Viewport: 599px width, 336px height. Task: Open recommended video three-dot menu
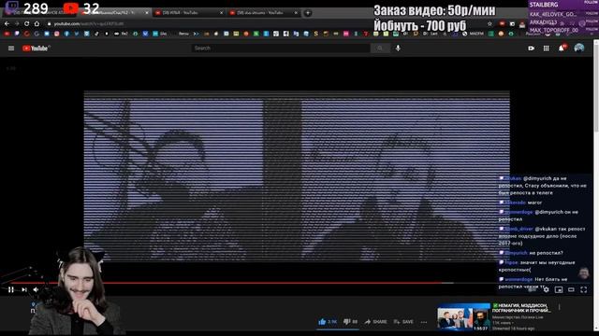coord(560,307)
